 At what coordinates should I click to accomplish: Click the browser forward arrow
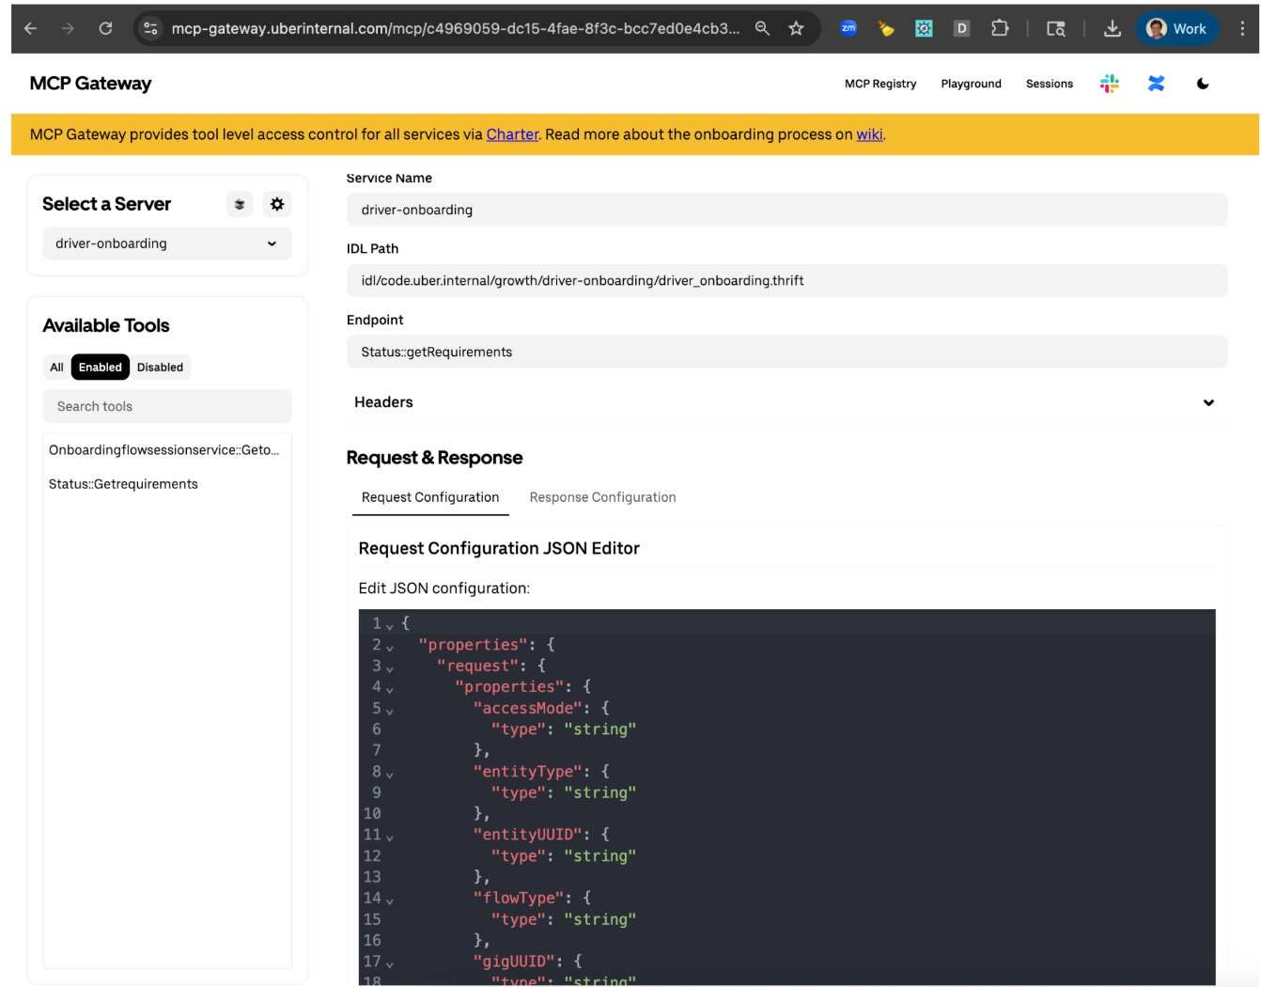[x=68, y=28]
